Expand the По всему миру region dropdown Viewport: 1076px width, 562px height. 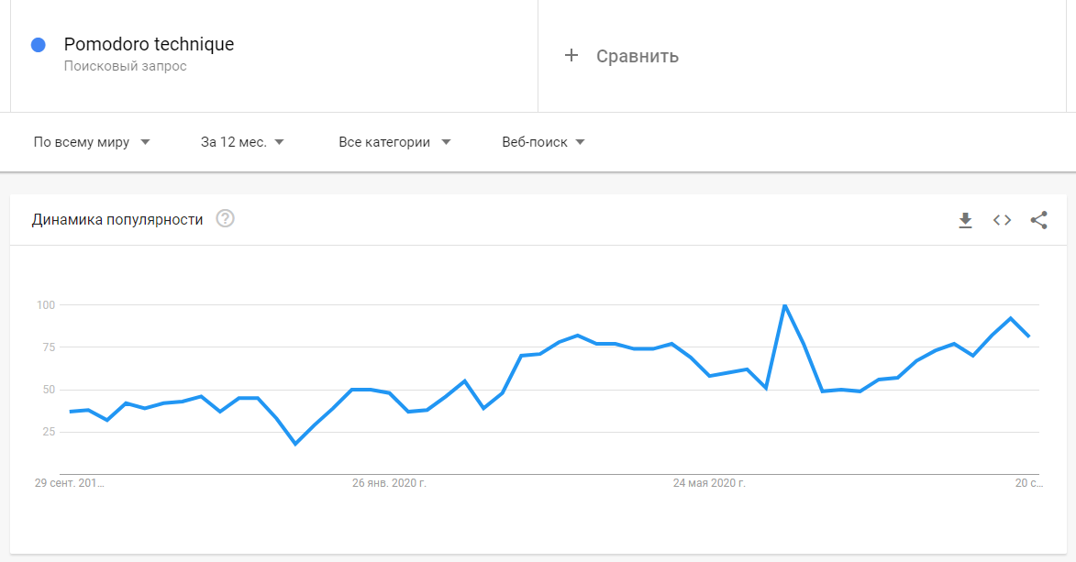92,142
